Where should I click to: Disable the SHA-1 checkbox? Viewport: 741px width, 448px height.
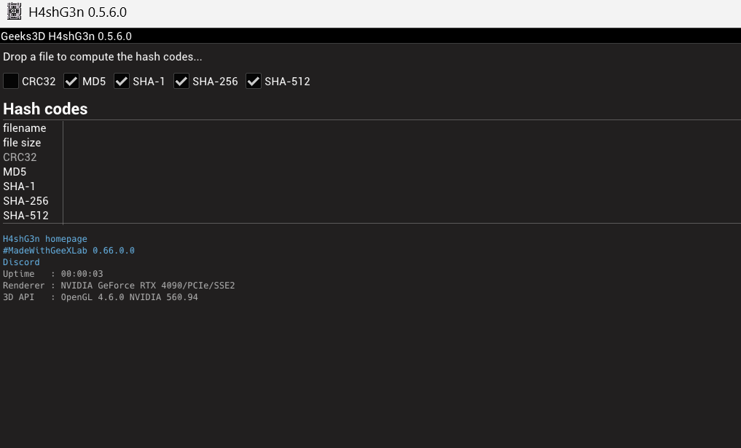122,81
